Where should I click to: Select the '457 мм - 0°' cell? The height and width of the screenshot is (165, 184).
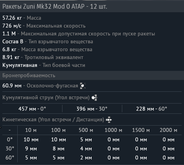point(32,109)
